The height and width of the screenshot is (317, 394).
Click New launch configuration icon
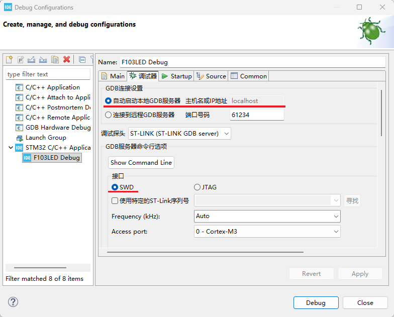tap(9, 59)
